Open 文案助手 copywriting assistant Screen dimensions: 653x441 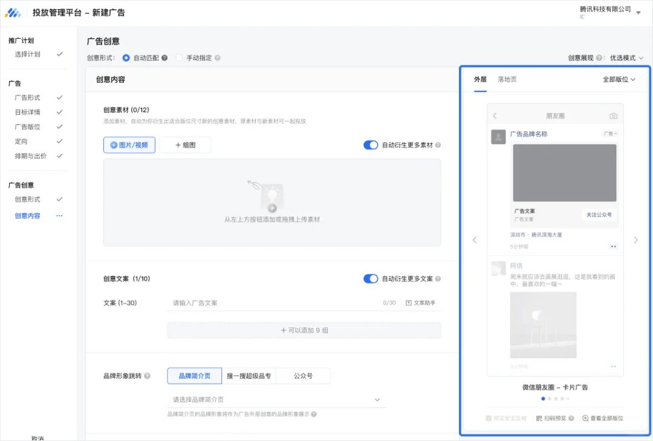pos(420,303)
